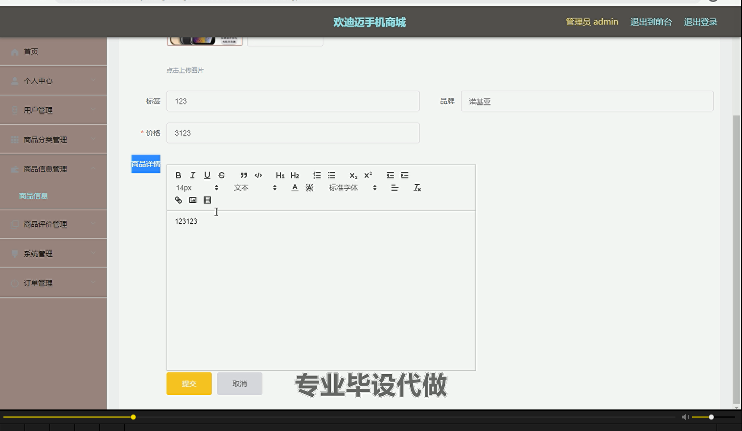Image resolution: width=742 pixels, height=431 pixels.
Task: Open the 标准字体 font family dropdown
Action: click(350, 188)
